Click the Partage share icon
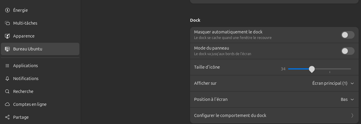The height and width of the screenshot is (124, 361). click(x=7, y=117)
